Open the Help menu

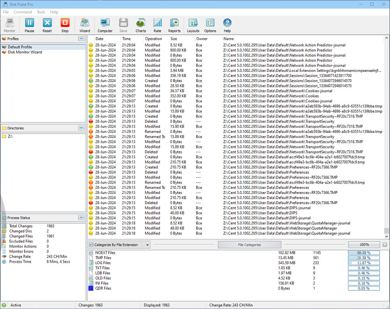click(54, 12)
